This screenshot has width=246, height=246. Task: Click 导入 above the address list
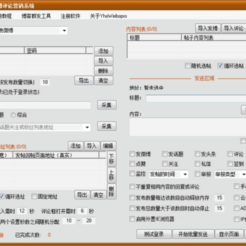[92, 146]
